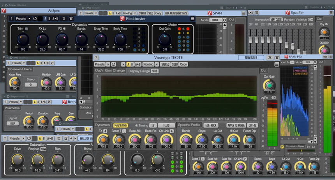Open BMS help question mark
The height and width of the screenshot is (180, 335).
[9, 63]
